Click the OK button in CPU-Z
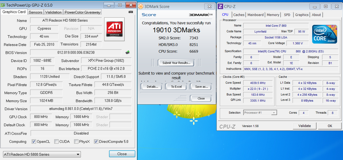Screen dimensions: 343x160 tap(330, 126)
